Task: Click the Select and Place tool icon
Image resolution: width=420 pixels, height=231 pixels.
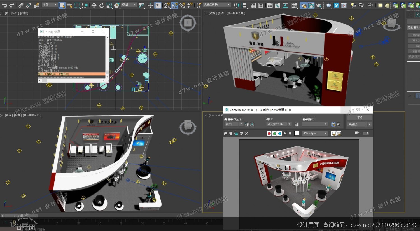Action: [117, 5]
